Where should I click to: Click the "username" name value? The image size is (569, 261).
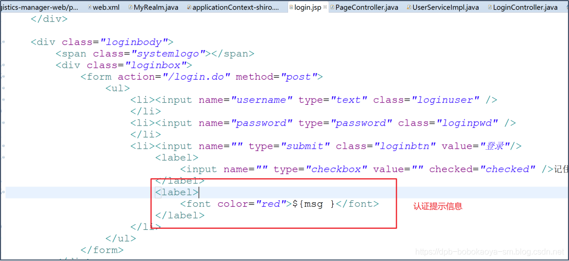(261, 100)
